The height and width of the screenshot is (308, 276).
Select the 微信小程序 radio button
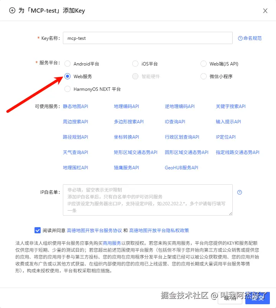tap(204, 76)
